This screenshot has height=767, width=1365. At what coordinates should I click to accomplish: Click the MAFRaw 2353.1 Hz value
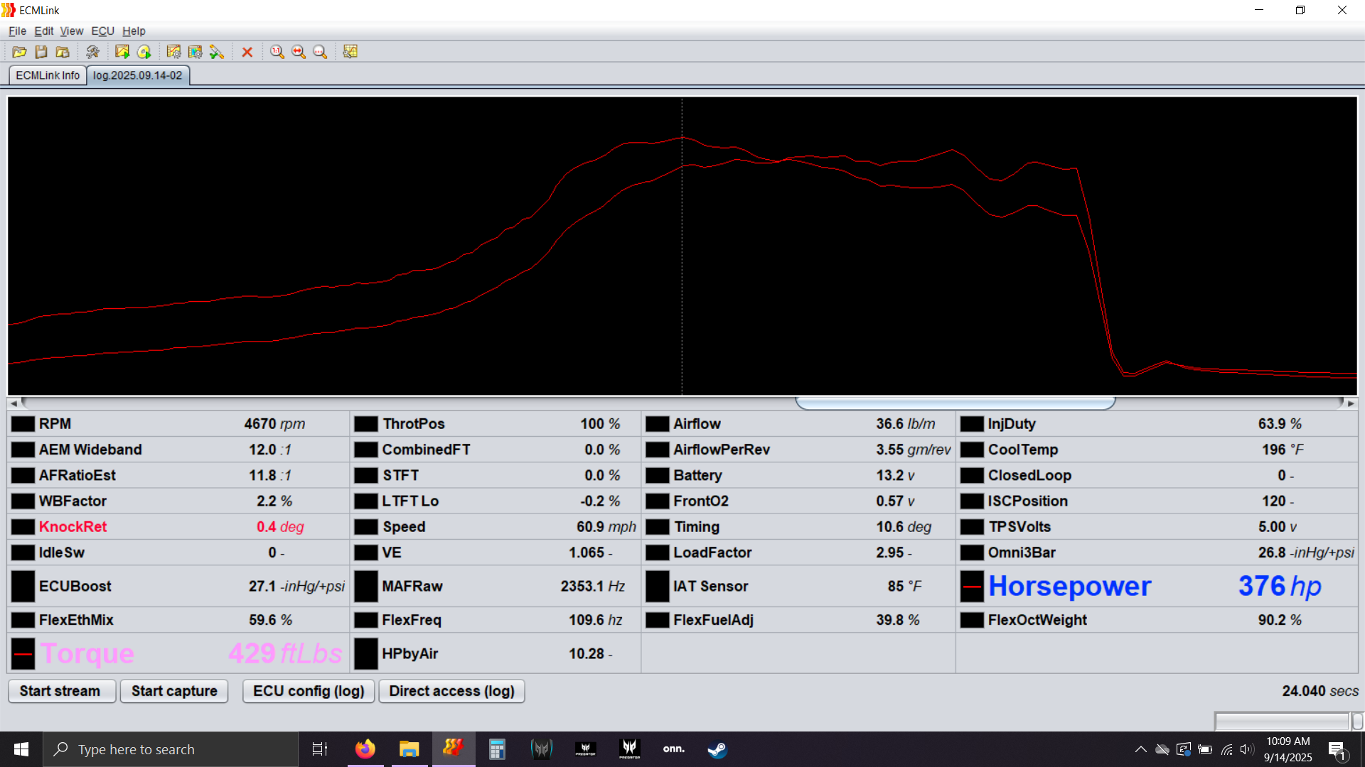point(592,587)
